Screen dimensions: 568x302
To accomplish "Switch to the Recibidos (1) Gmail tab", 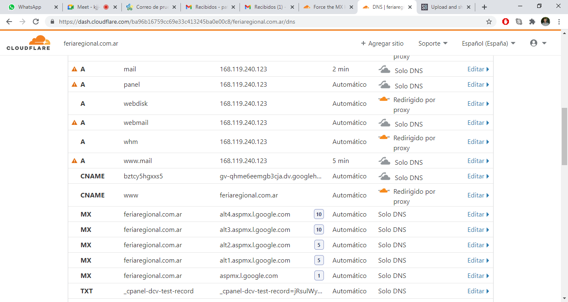I will coord(269,7).
